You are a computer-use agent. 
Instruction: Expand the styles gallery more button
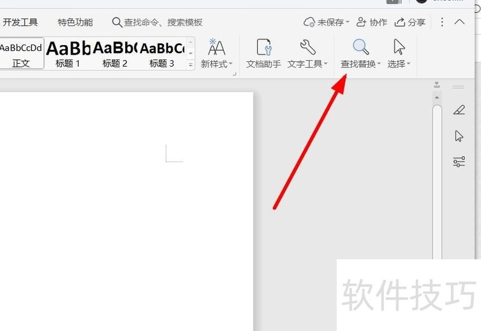click(191, 65)
